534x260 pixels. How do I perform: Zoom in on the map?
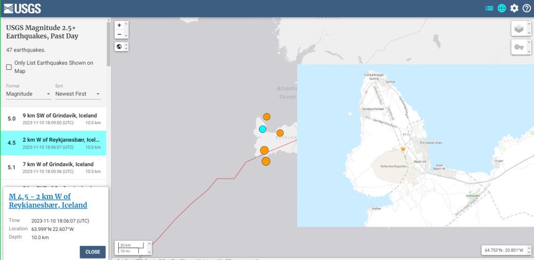[x=119, y=26]
